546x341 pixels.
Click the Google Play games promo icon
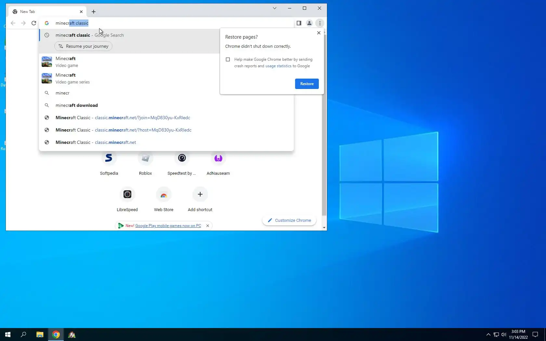(121, 226)
